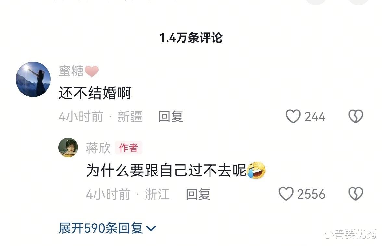Open the username 蜜糖

point(71,71)
